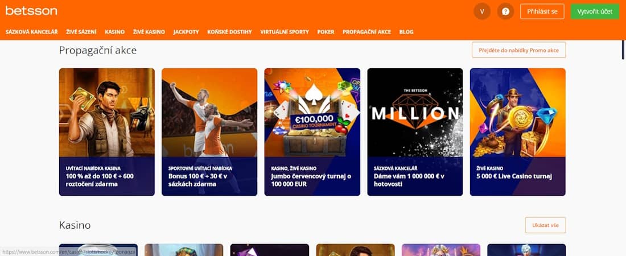Open the Betsson Million promo card
Image resolution: width=626 pixels, height=256 pixels.
(415, 132)
